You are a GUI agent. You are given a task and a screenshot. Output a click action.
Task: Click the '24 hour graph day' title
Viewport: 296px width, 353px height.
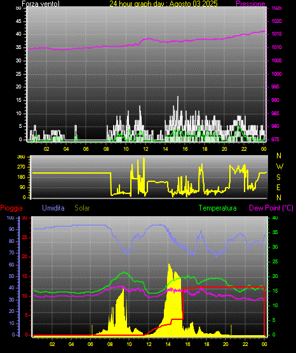(163, 3)
